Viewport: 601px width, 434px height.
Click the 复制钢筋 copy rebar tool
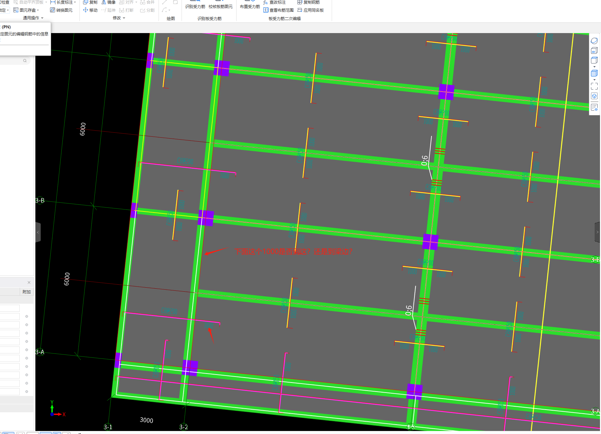(308, 2)
